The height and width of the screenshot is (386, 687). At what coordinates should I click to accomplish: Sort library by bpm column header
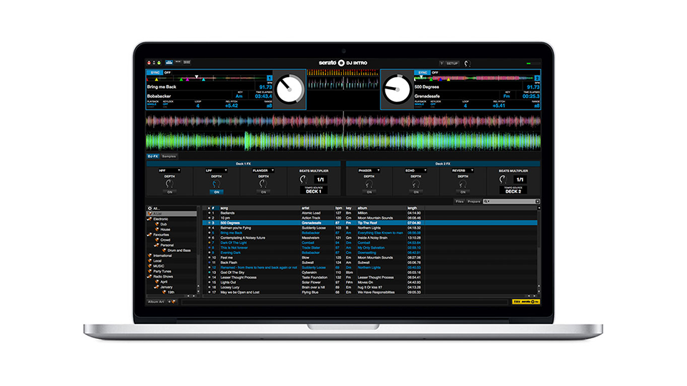(x=339, y=208)
